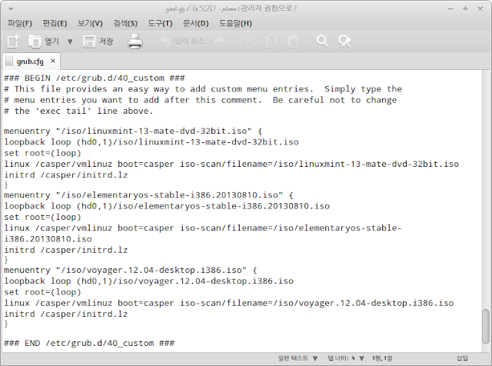
Task: Click the voyager menuentry line
Action: 131,270
